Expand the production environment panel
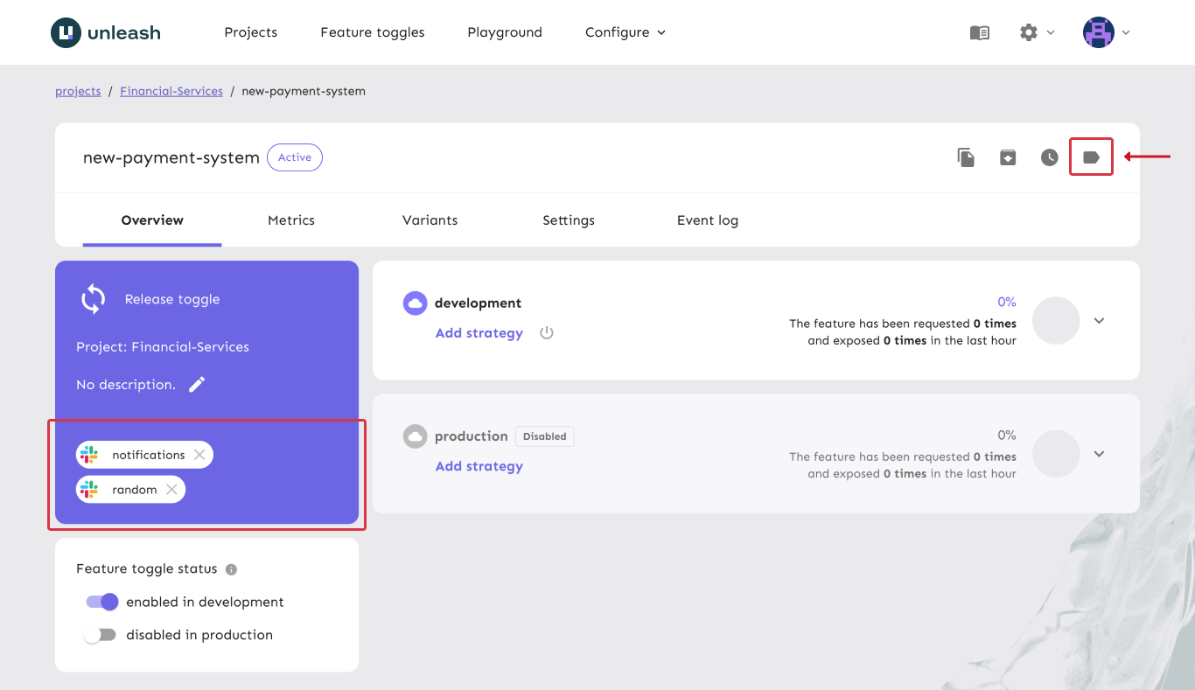Viewport: 1195px width, 690px height. point(1100,454)
